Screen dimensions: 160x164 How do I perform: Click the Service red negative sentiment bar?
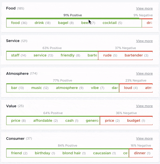(125, 51)
